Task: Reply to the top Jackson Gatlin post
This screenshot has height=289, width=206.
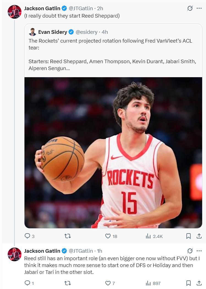Action: point(28,236)
